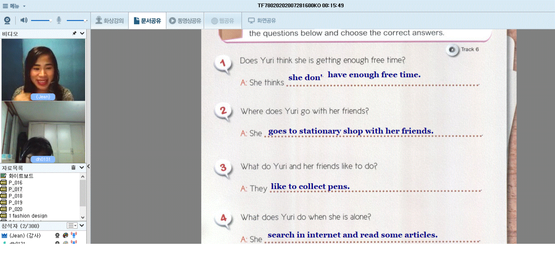This screenshot has height=261, width=555.
Task: Switch to the 동영상공유 tab
Action: coord(185,21)
